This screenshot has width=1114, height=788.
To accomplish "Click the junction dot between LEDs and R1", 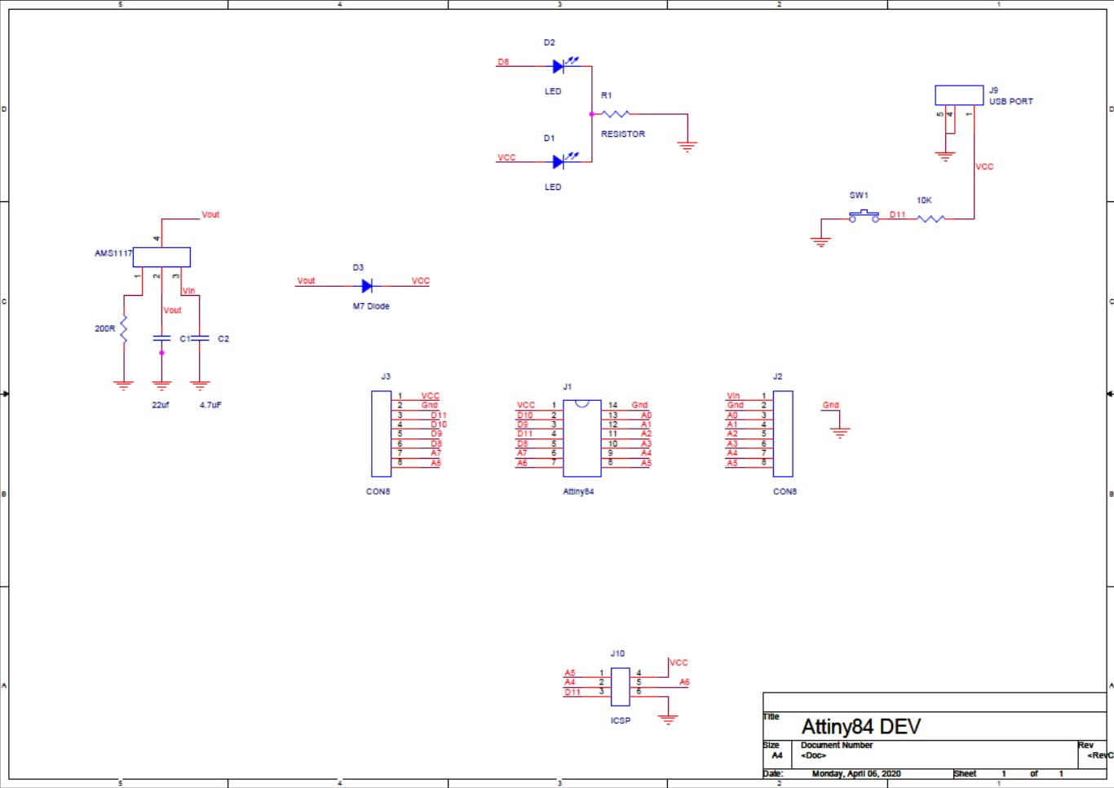I will pos(591,114).
